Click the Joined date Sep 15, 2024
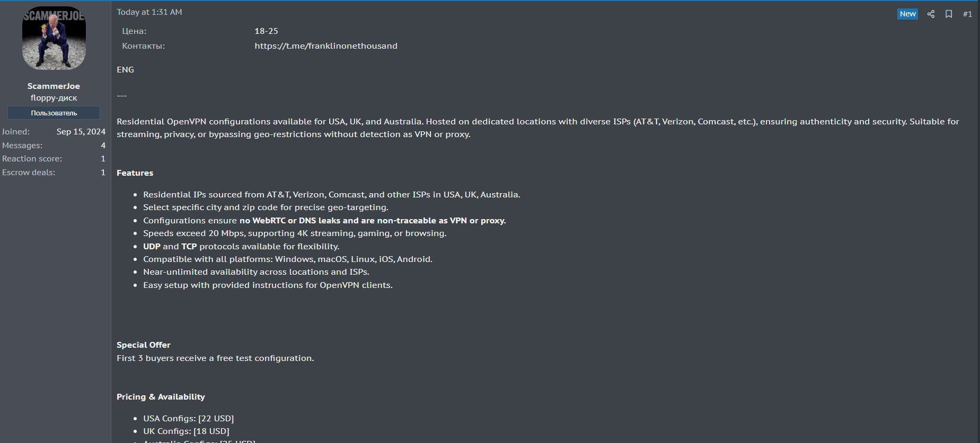Viewport: 980px width, 443px height. coord(81,132)
